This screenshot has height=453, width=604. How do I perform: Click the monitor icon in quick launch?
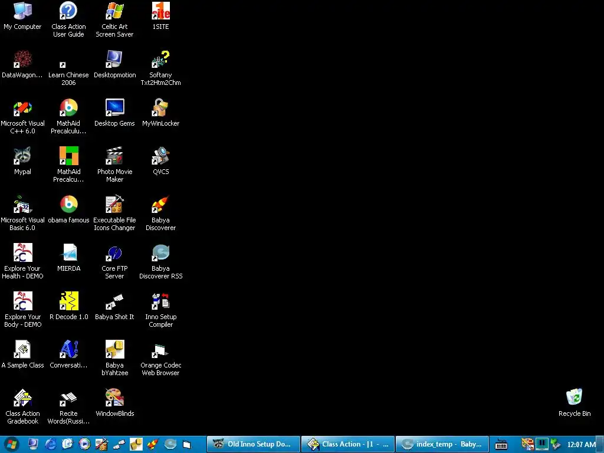point(33,444)
